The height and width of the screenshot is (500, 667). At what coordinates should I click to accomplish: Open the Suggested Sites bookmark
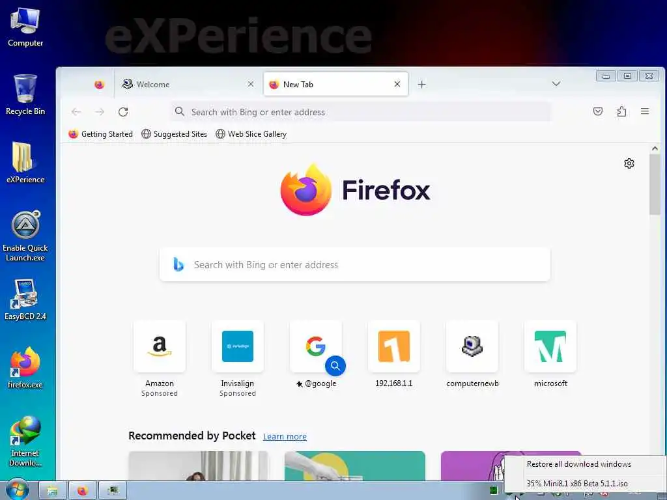pyautogui.click(x=175, y=134)
